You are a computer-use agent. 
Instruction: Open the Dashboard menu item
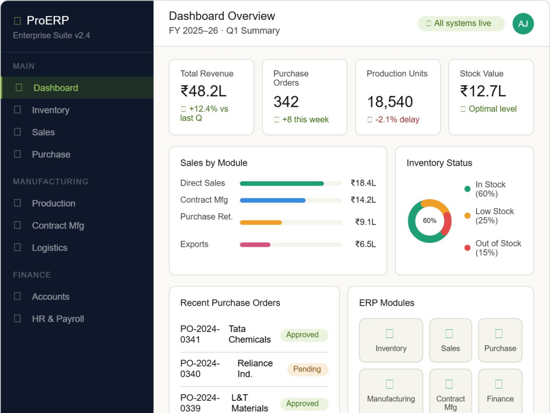tap(77, 88)
